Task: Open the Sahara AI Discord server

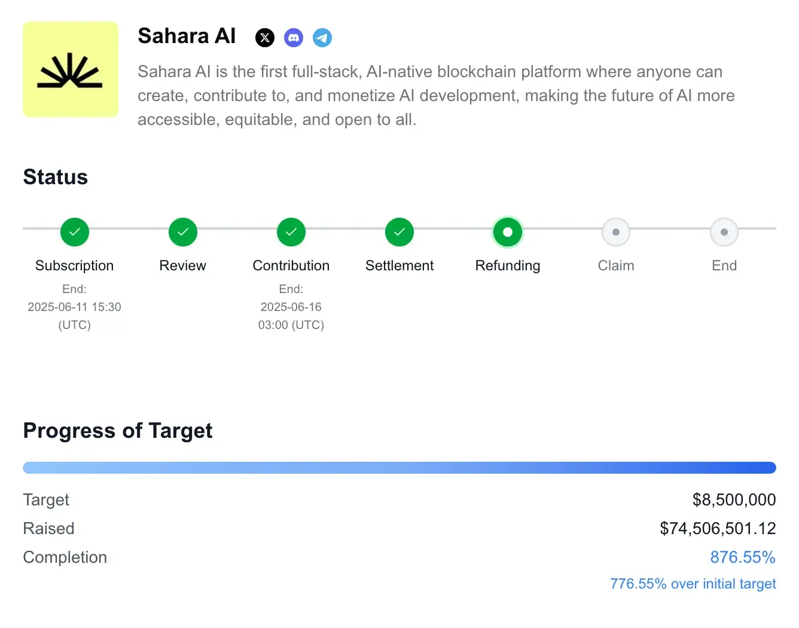Action: [294, 37]
